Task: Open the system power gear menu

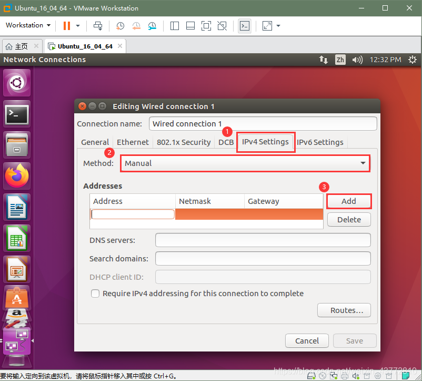Action: click(x=413, y=60)
